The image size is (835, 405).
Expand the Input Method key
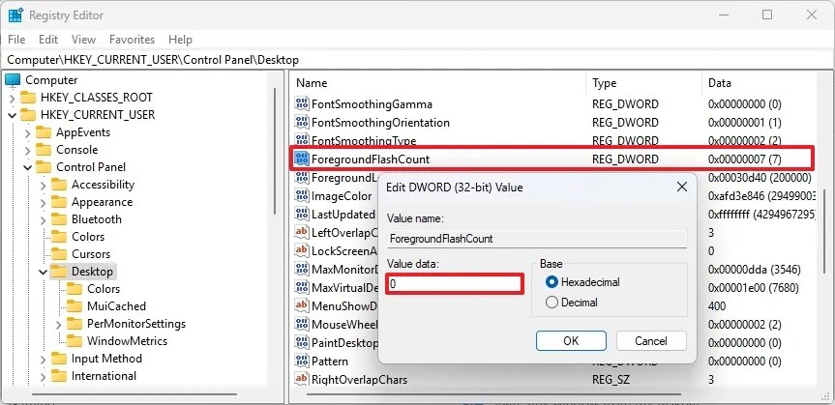point(44,360)
